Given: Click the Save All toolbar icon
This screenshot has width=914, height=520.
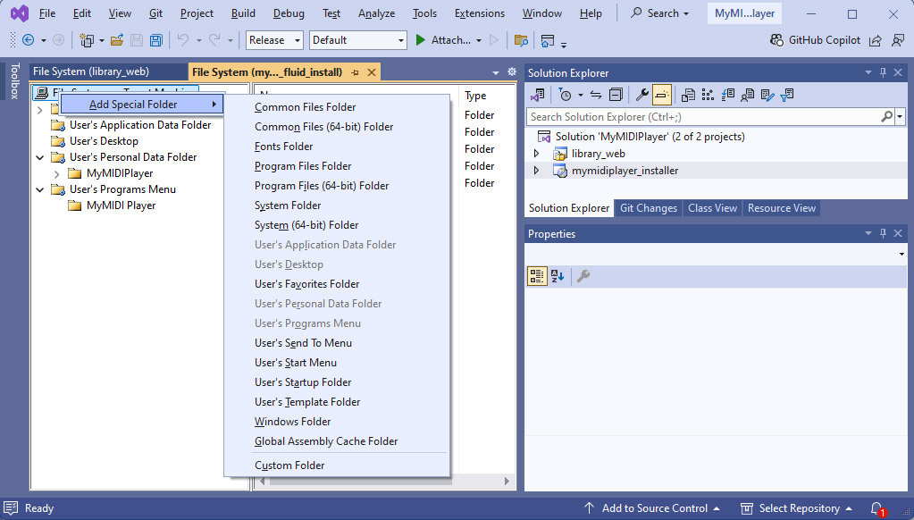Looking at the screenshot, I should (155, 40).
